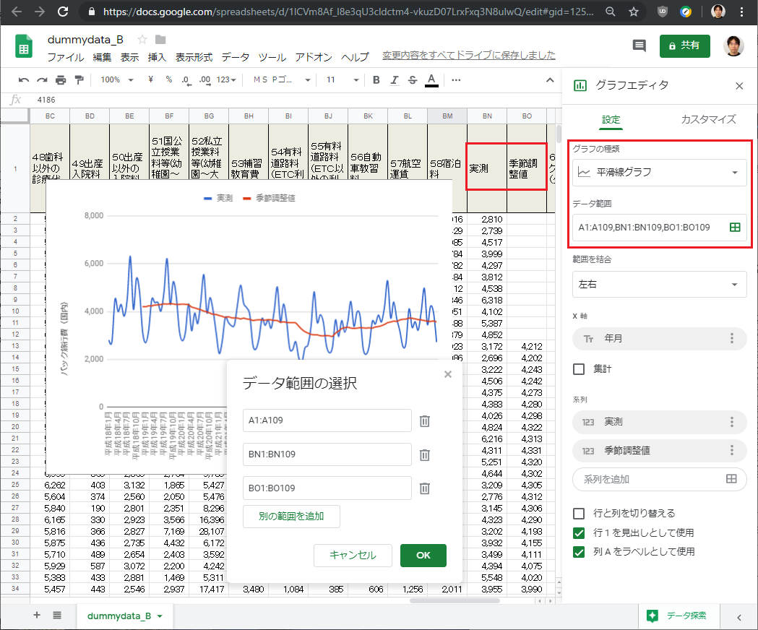Format value as percent
Image resolution: width=758 pixels, height=630 pixels.
tap(168, 80)
